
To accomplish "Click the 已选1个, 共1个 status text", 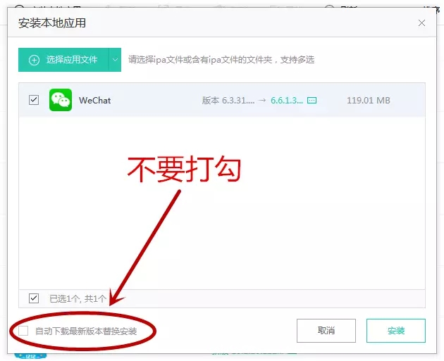I will click(x=78, y=299).
